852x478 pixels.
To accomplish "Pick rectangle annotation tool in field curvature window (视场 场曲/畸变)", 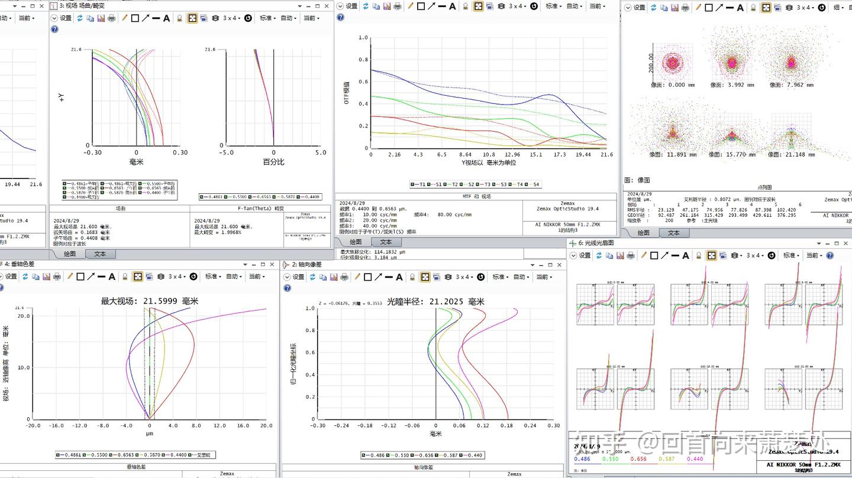I will (135, 18).
